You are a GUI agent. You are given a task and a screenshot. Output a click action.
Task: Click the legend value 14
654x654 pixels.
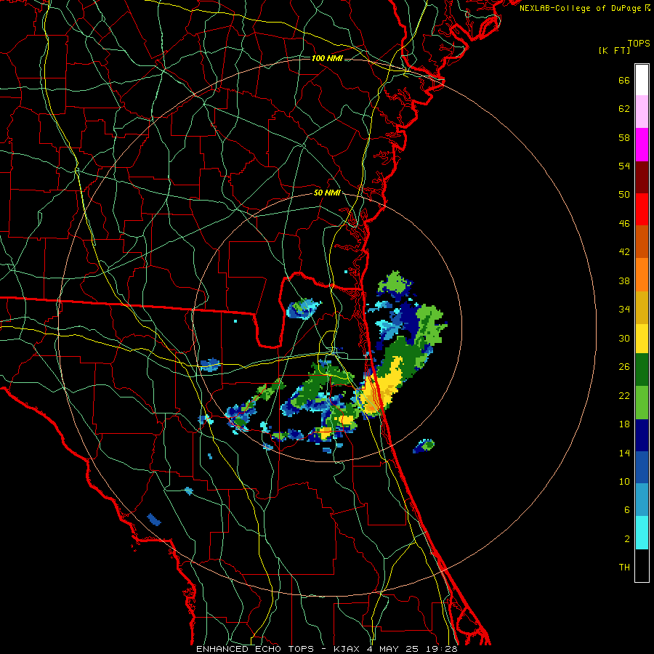coord(624,453)
